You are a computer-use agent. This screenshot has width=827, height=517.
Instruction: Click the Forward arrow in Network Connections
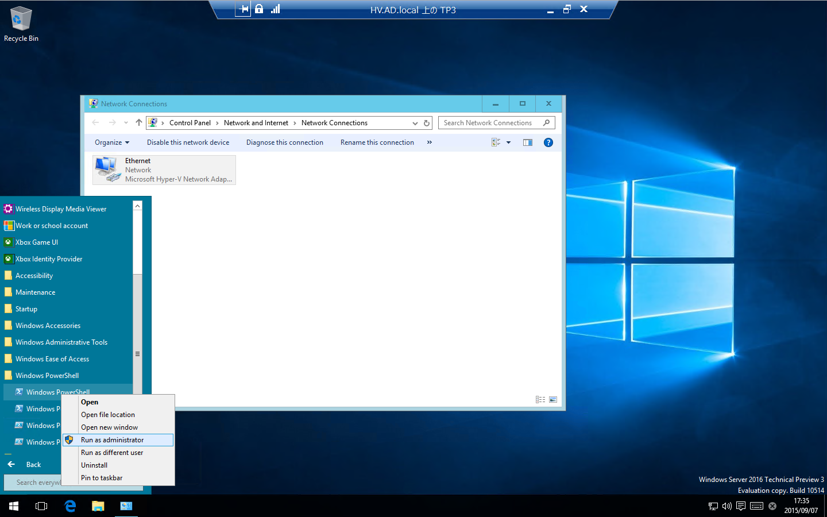point(112,122)
